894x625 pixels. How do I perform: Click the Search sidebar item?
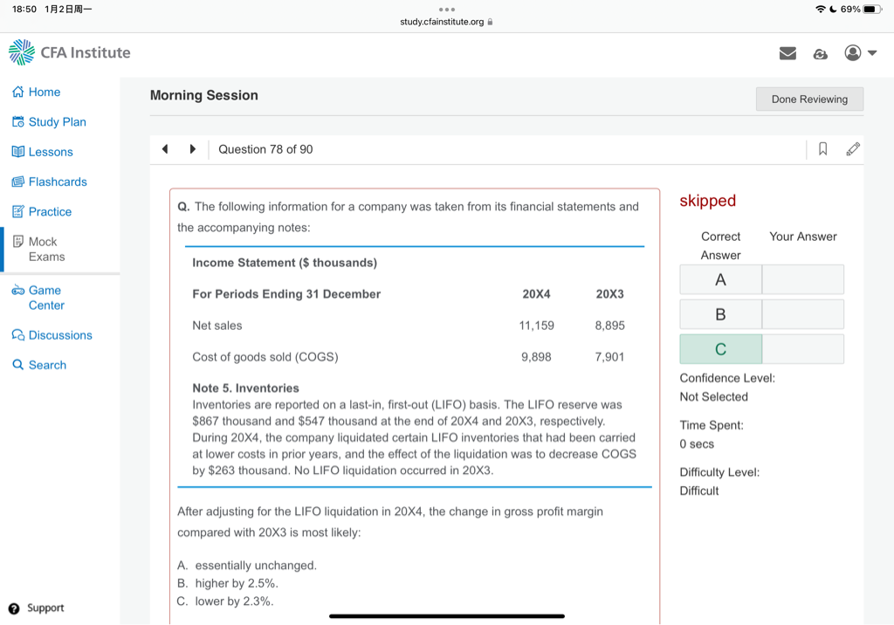(46, 365)
